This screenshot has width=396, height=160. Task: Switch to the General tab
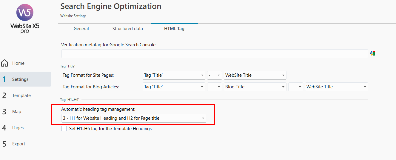pos(81,29)
